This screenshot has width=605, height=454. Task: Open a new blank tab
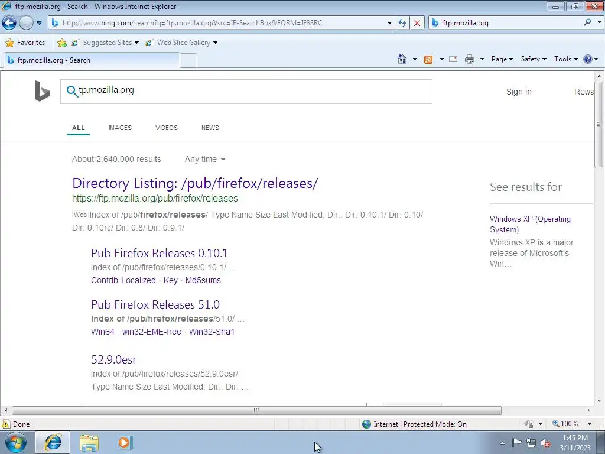click(x=188, y=61)
